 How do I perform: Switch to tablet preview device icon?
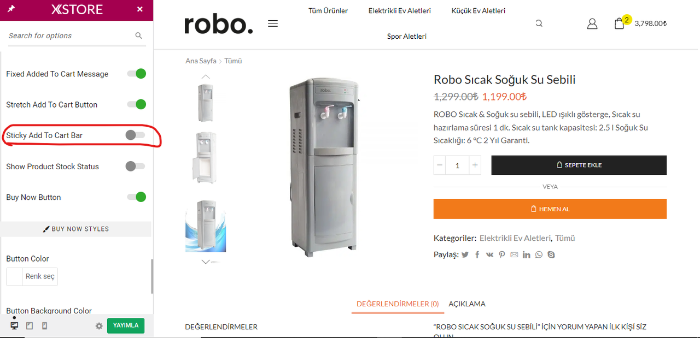[x=30, y=325]
